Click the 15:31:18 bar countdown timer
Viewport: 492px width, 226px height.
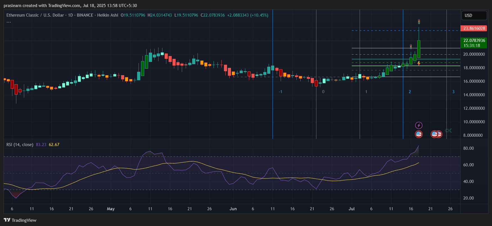click(472, 46)
